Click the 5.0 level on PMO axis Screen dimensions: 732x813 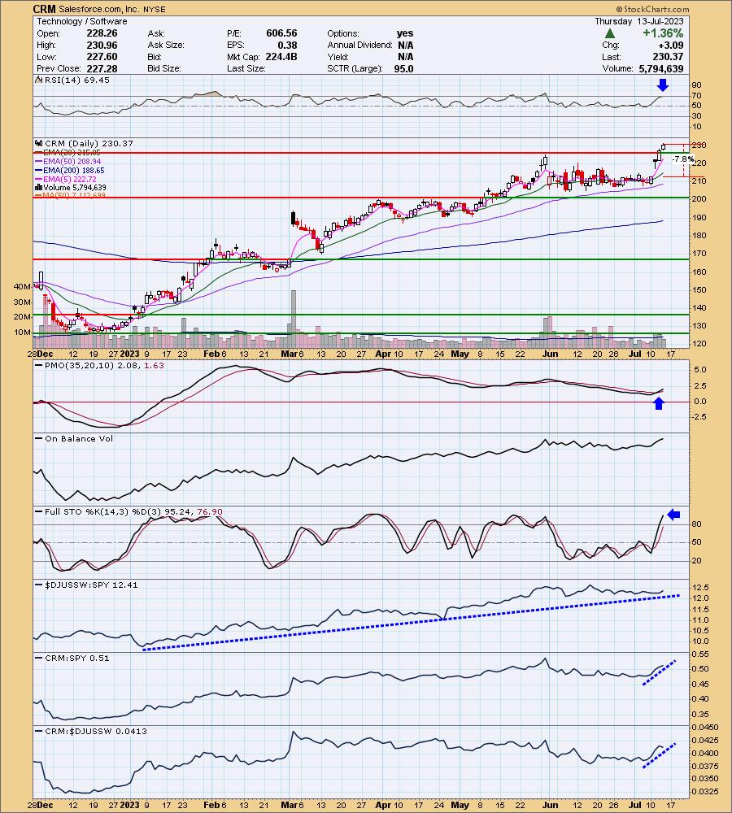tap(699, 370)
